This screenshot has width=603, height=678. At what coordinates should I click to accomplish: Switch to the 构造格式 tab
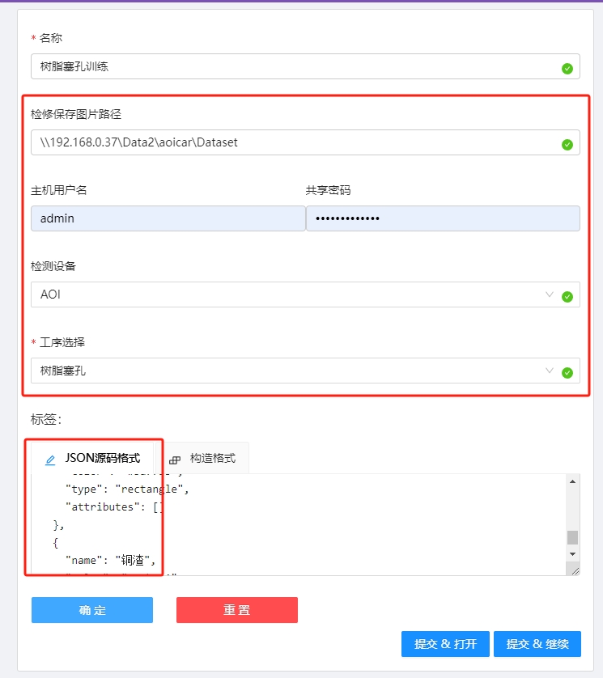point(212,458)
